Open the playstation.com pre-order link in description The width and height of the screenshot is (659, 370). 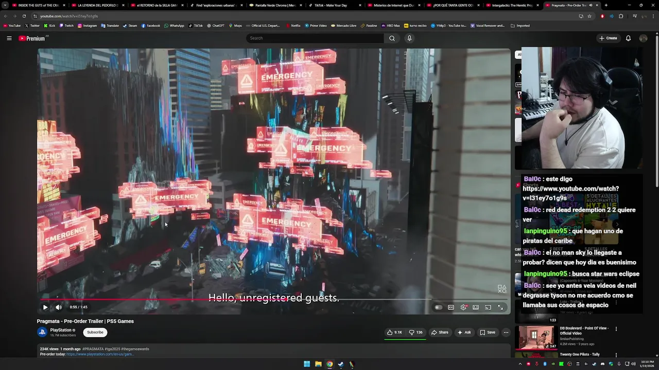pyautogui.click(x=100, y=354)
